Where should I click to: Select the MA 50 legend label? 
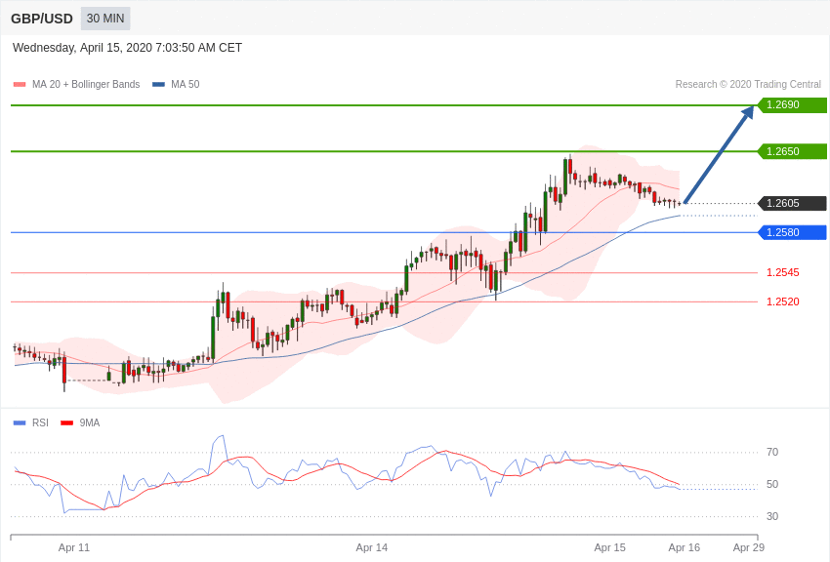(186, 84)
